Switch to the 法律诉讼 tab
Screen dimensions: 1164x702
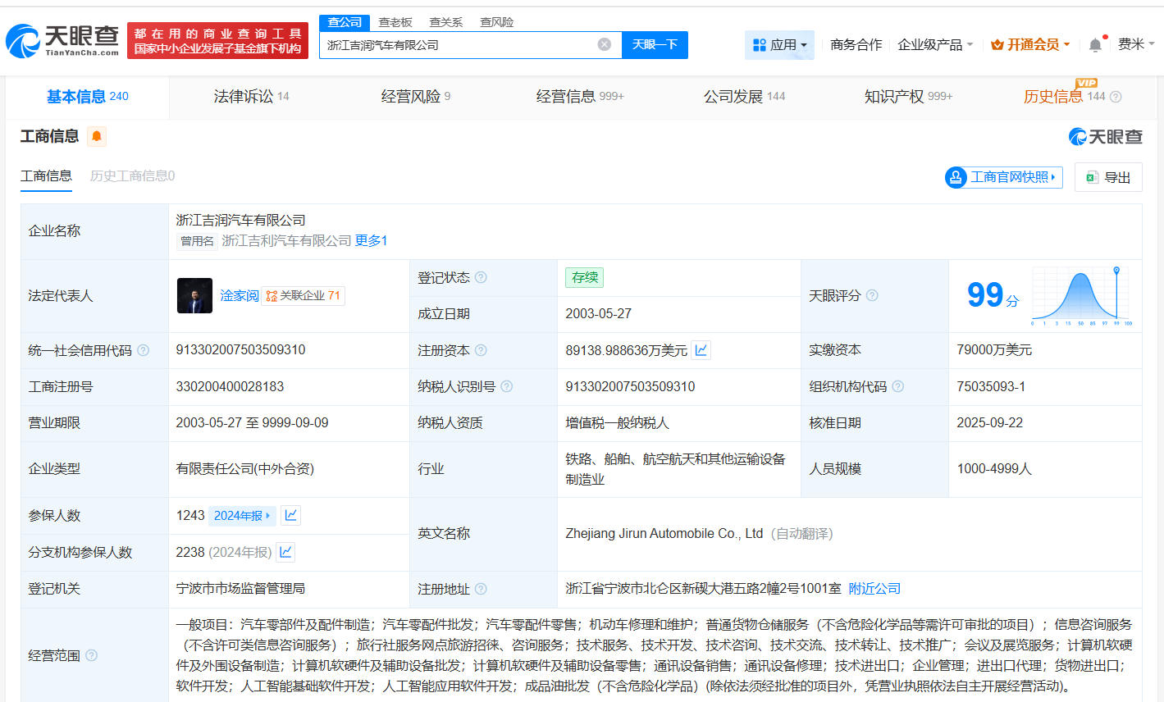point(244,96)
